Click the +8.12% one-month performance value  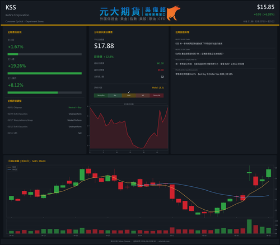16,85
